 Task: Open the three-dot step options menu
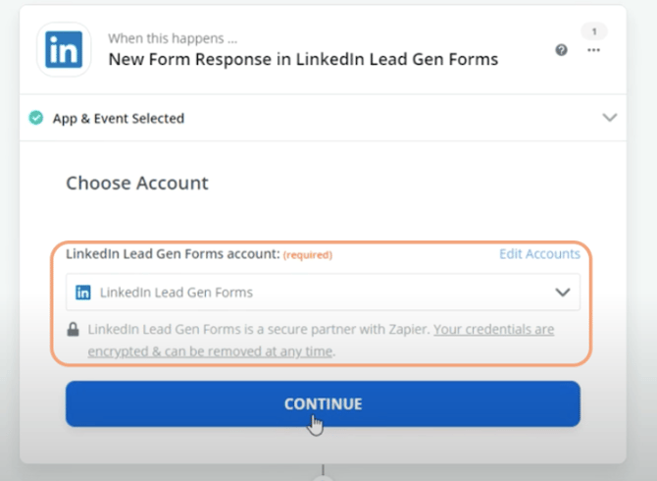[x=593, y=50]
